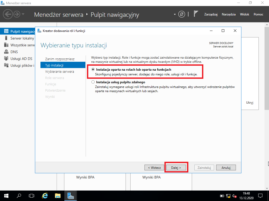Image resolution: width=269 pixels, height=201 pixels.
Task: Click the Dalej > button
Action: coord(176,168)
